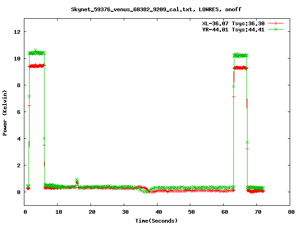Click y-axis tick label 6
Screen dimensions: 300x225
19,112
